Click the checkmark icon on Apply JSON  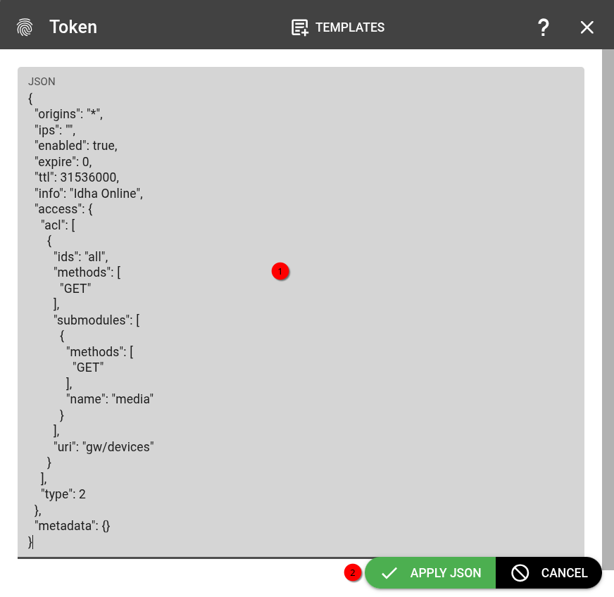389,573
